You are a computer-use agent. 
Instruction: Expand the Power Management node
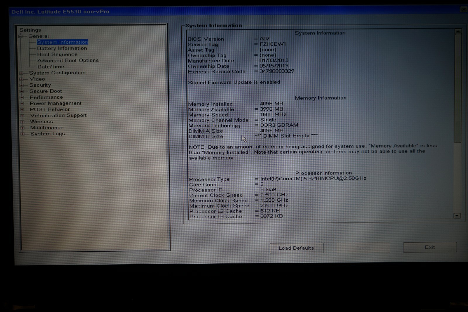pyautogui.click(x=22, y=103)
